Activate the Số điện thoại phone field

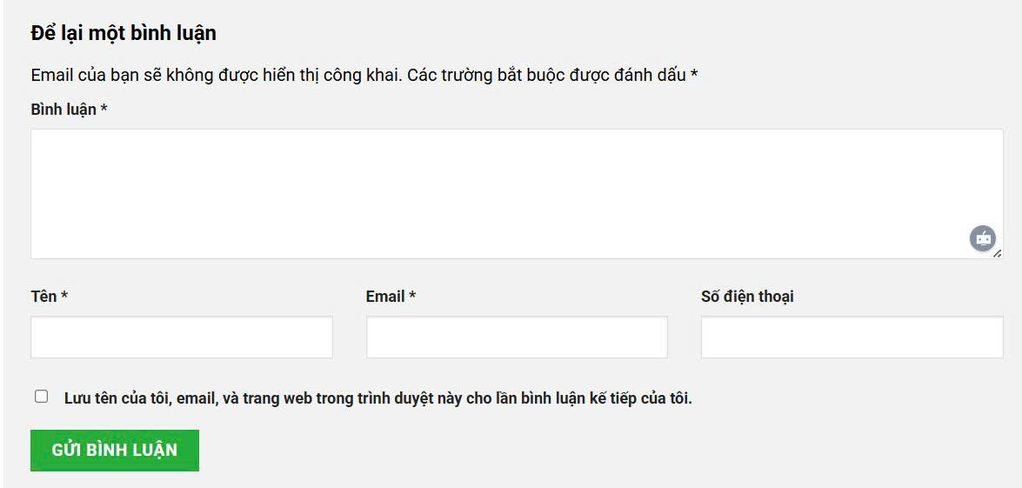[852, 337]
